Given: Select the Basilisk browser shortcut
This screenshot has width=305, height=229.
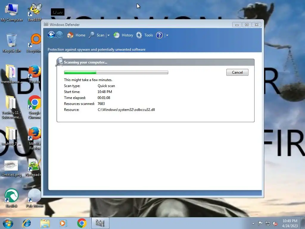Looking at the screenshot, I should (x=12, y=198).
